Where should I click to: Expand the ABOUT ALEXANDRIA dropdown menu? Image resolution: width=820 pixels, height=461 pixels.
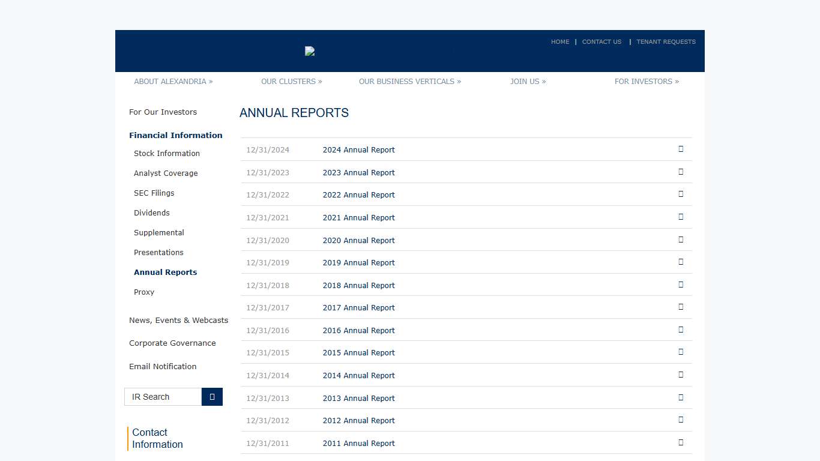tap(173, 81)
